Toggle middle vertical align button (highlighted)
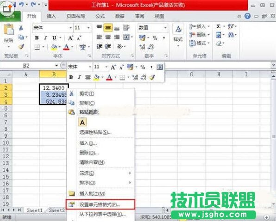 tap(108, 28)
